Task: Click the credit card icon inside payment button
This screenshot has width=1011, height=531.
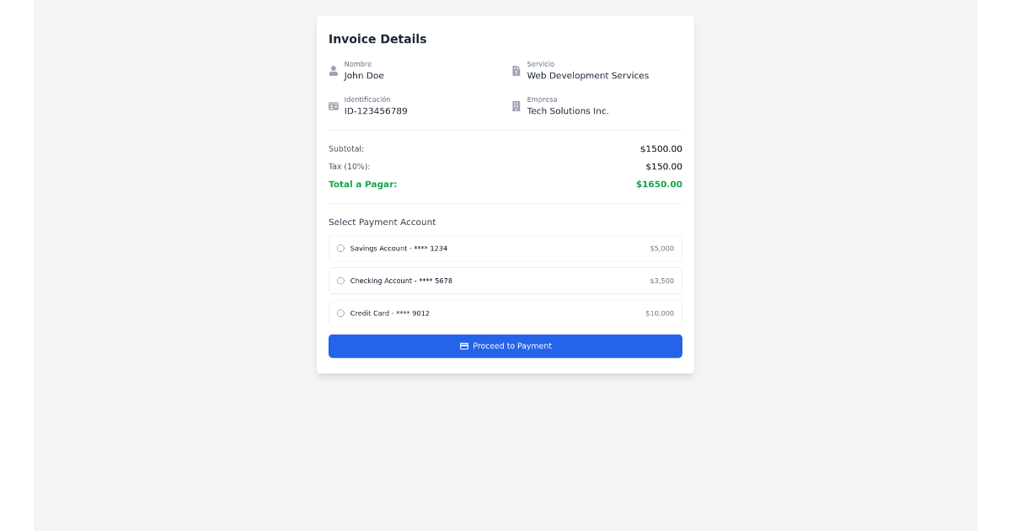Action: (x=464, y=346)
